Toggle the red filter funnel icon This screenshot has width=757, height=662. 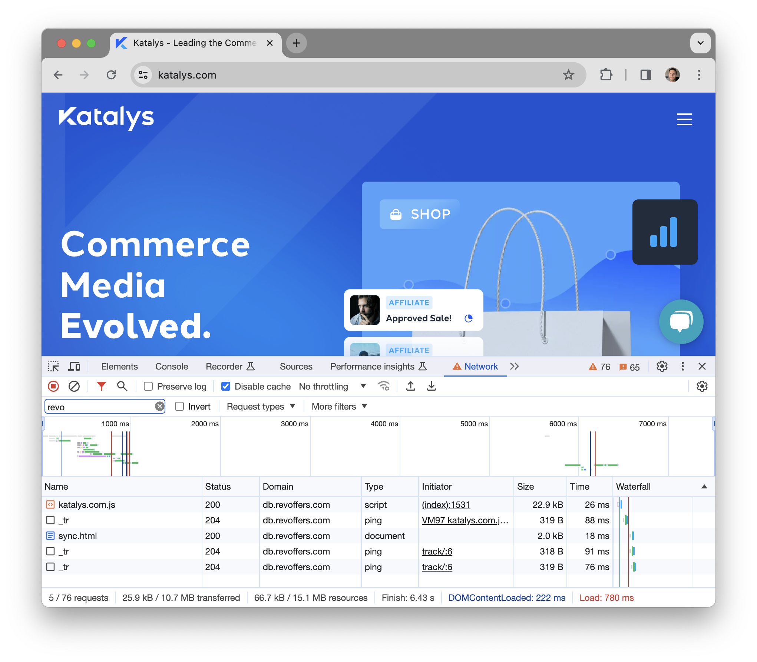coord(101,386)
